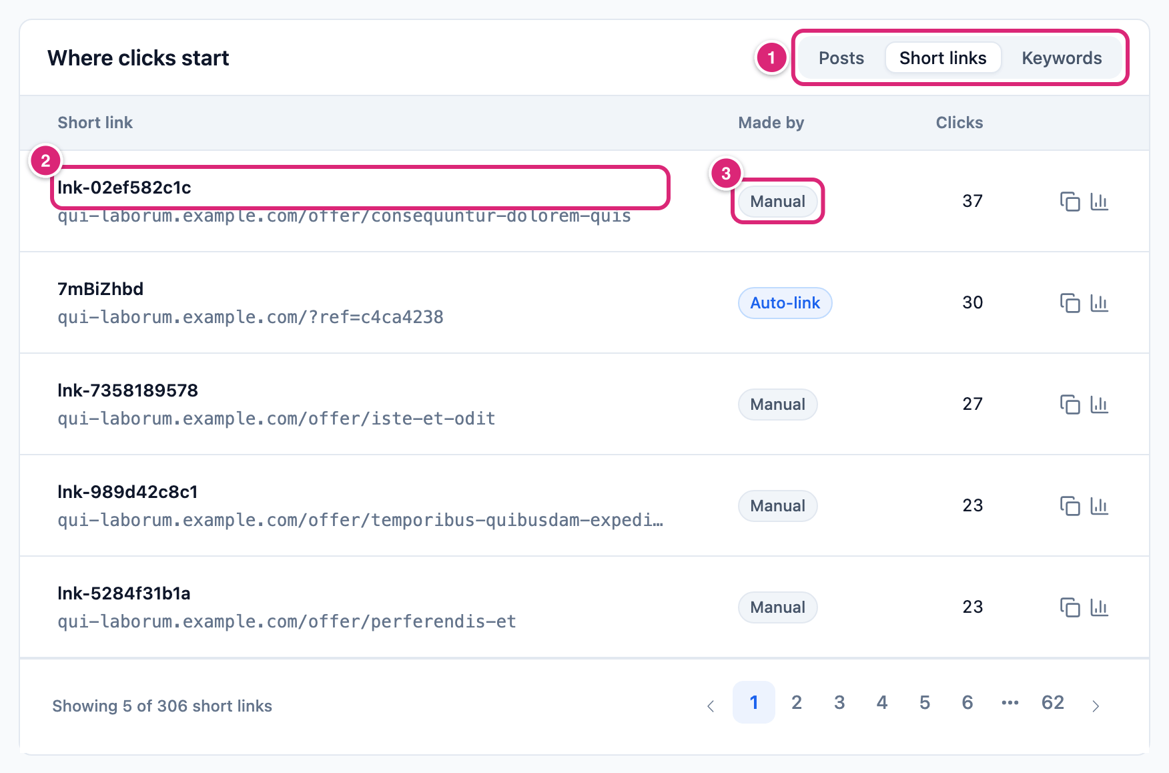Click Manual badge on lnk-7358189578 row
Viewport: 1169px width, 773px height.
point(778,405)
